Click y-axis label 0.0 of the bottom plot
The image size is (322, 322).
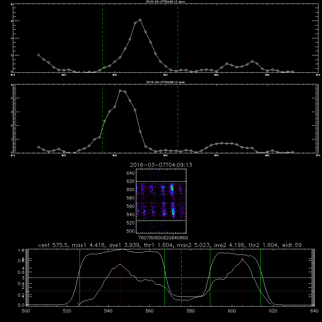[x=21, y=305]
